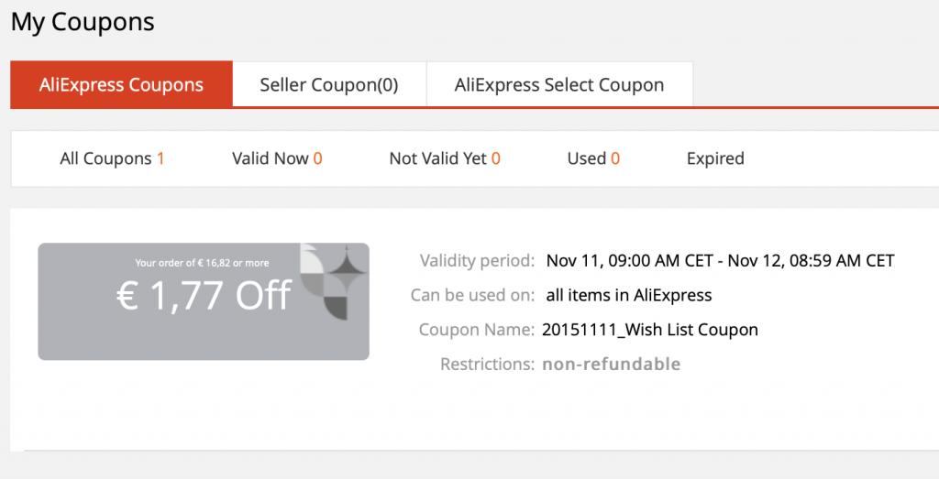Switch to Seller Coupon(0) tab
Image resolution: width=939 pixels, height=479 pixels.
(x=329, y=84)
